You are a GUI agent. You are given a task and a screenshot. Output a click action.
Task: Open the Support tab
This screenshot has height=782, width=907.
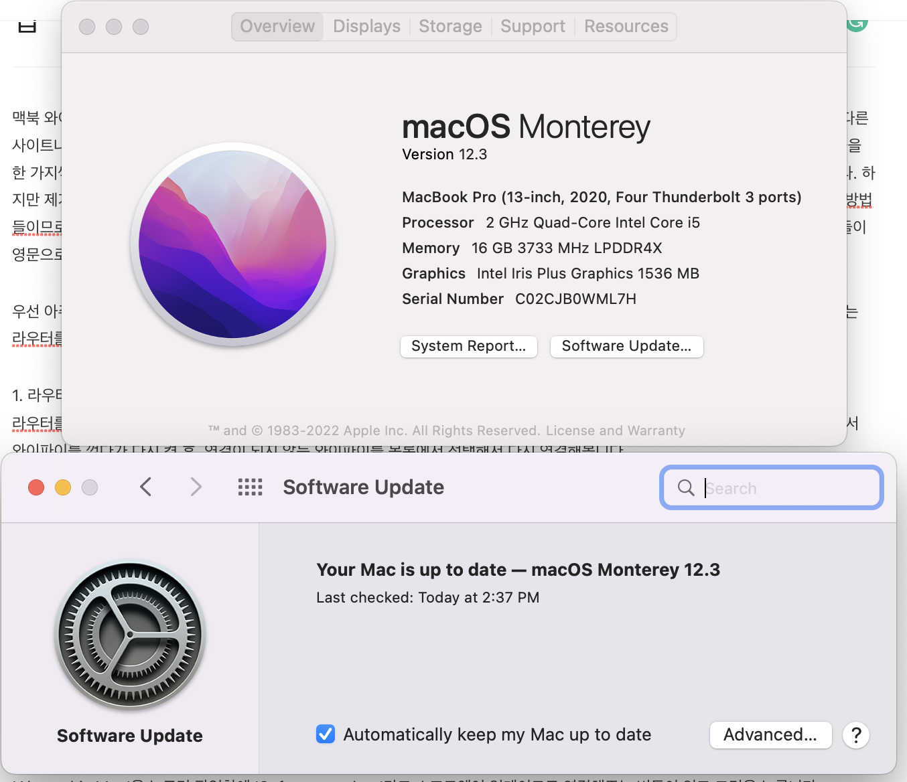pos(533,27)
